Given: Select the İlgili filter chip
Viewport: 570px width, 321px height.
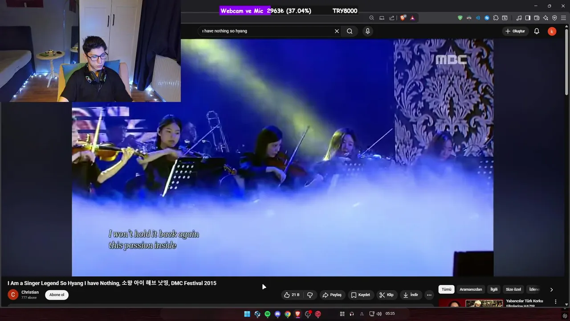Looking at the screenshot, I should click(x=494, y=289).
